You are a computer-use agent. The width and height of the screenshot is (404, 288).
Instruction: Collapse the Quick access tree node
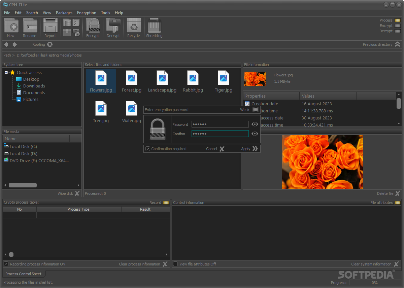point(6,72)
